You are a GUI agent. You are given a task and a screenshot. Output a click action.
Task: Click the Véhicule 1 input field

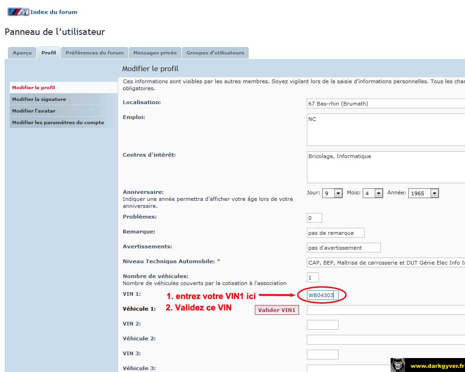click(386, 310)
